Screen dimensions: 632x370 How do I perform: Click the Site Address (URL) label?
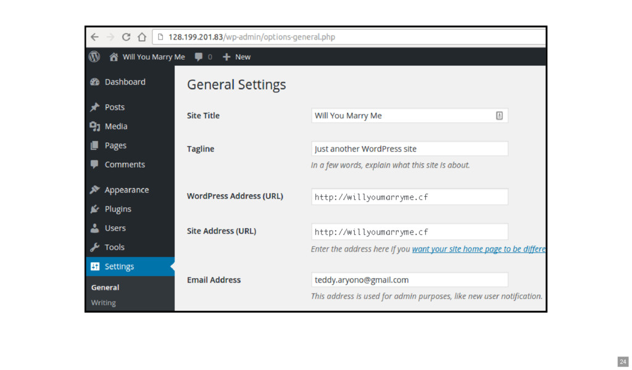(222, 231)
